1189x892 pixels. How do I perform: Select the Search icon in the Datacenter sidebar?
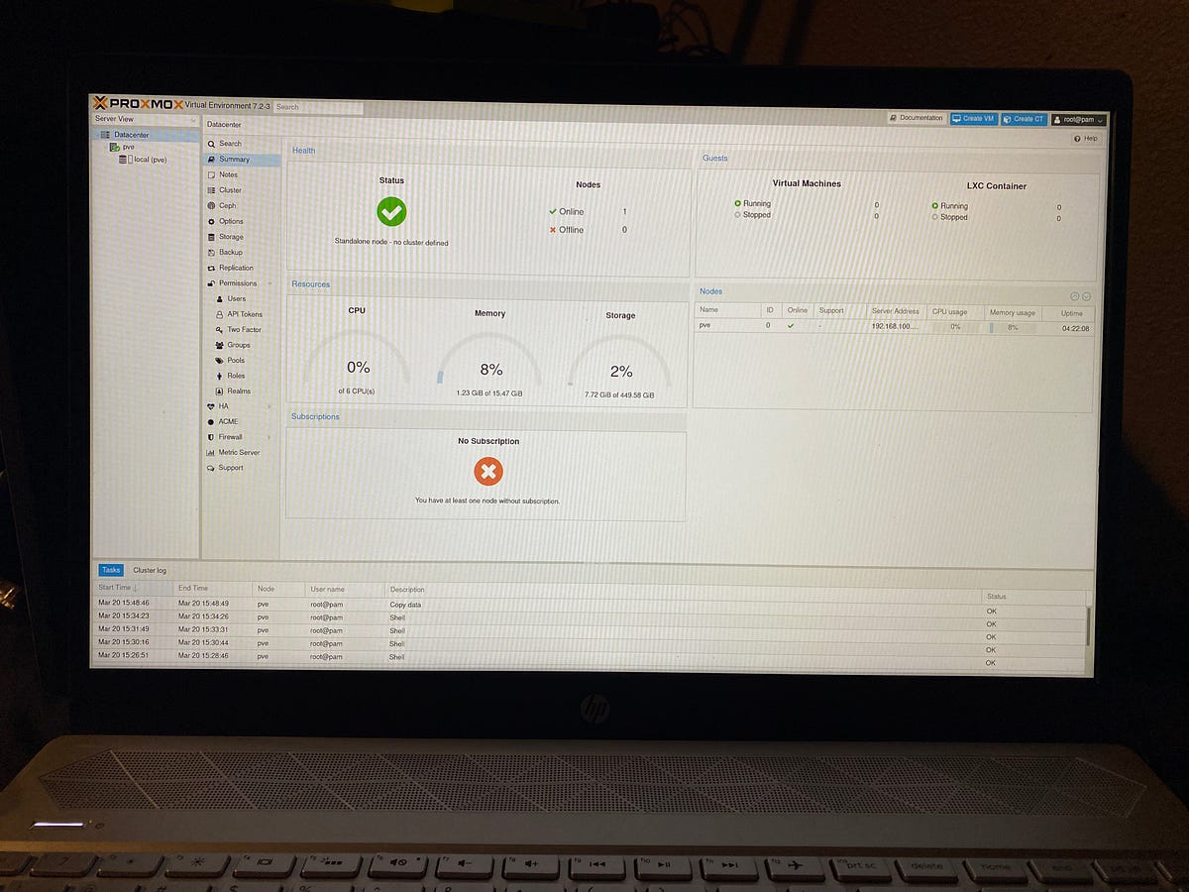point(210,144)
